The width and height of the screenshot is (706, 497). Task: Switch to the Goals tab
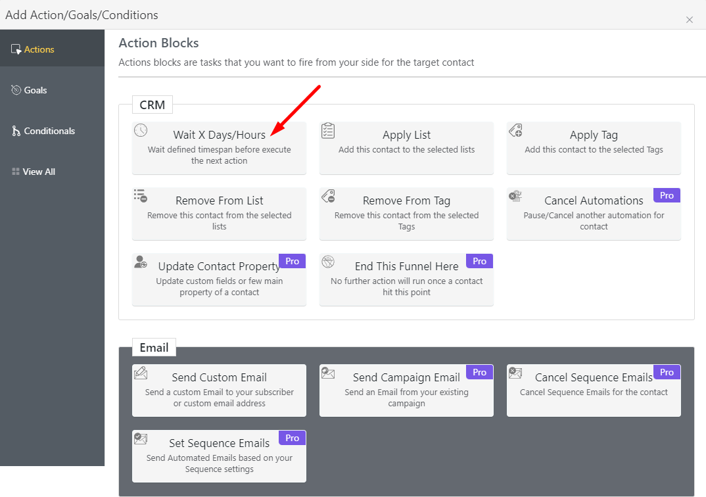coord(52,90)
